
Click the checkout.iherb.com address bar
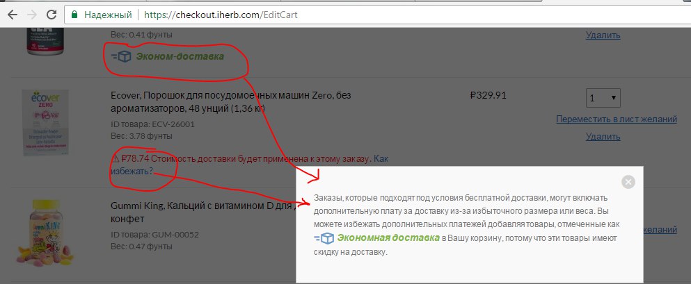click(379, 15)
